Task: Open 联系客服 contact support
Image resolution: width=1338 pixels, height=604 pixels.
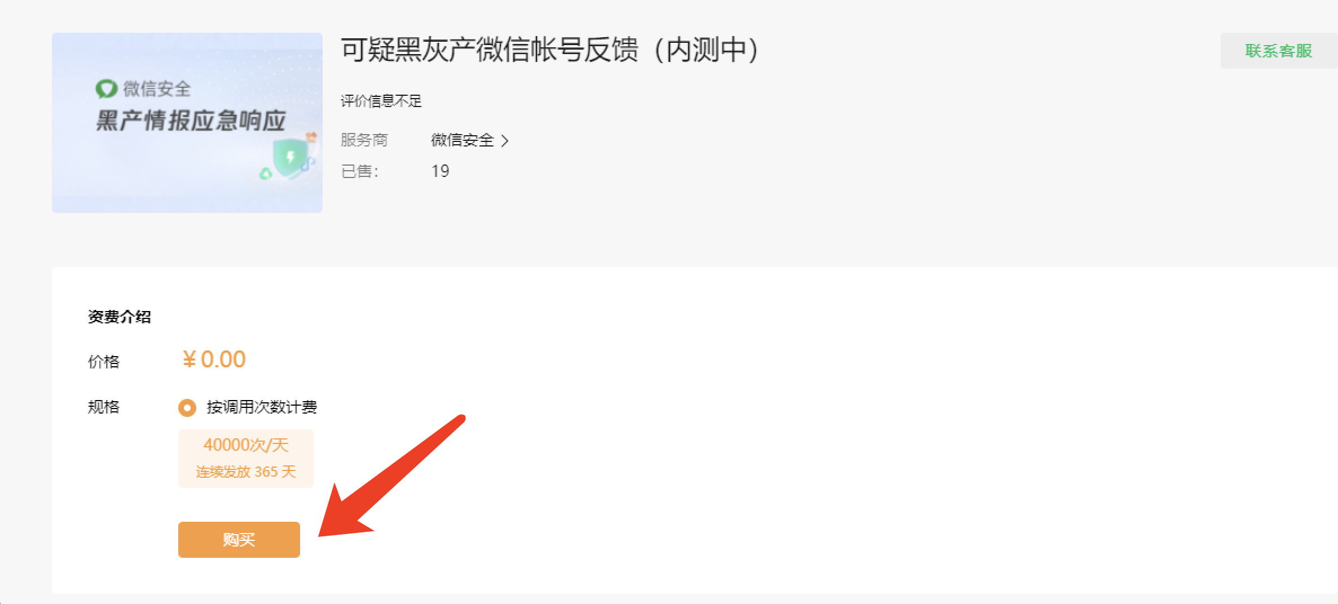Action: click(1279, 51)
